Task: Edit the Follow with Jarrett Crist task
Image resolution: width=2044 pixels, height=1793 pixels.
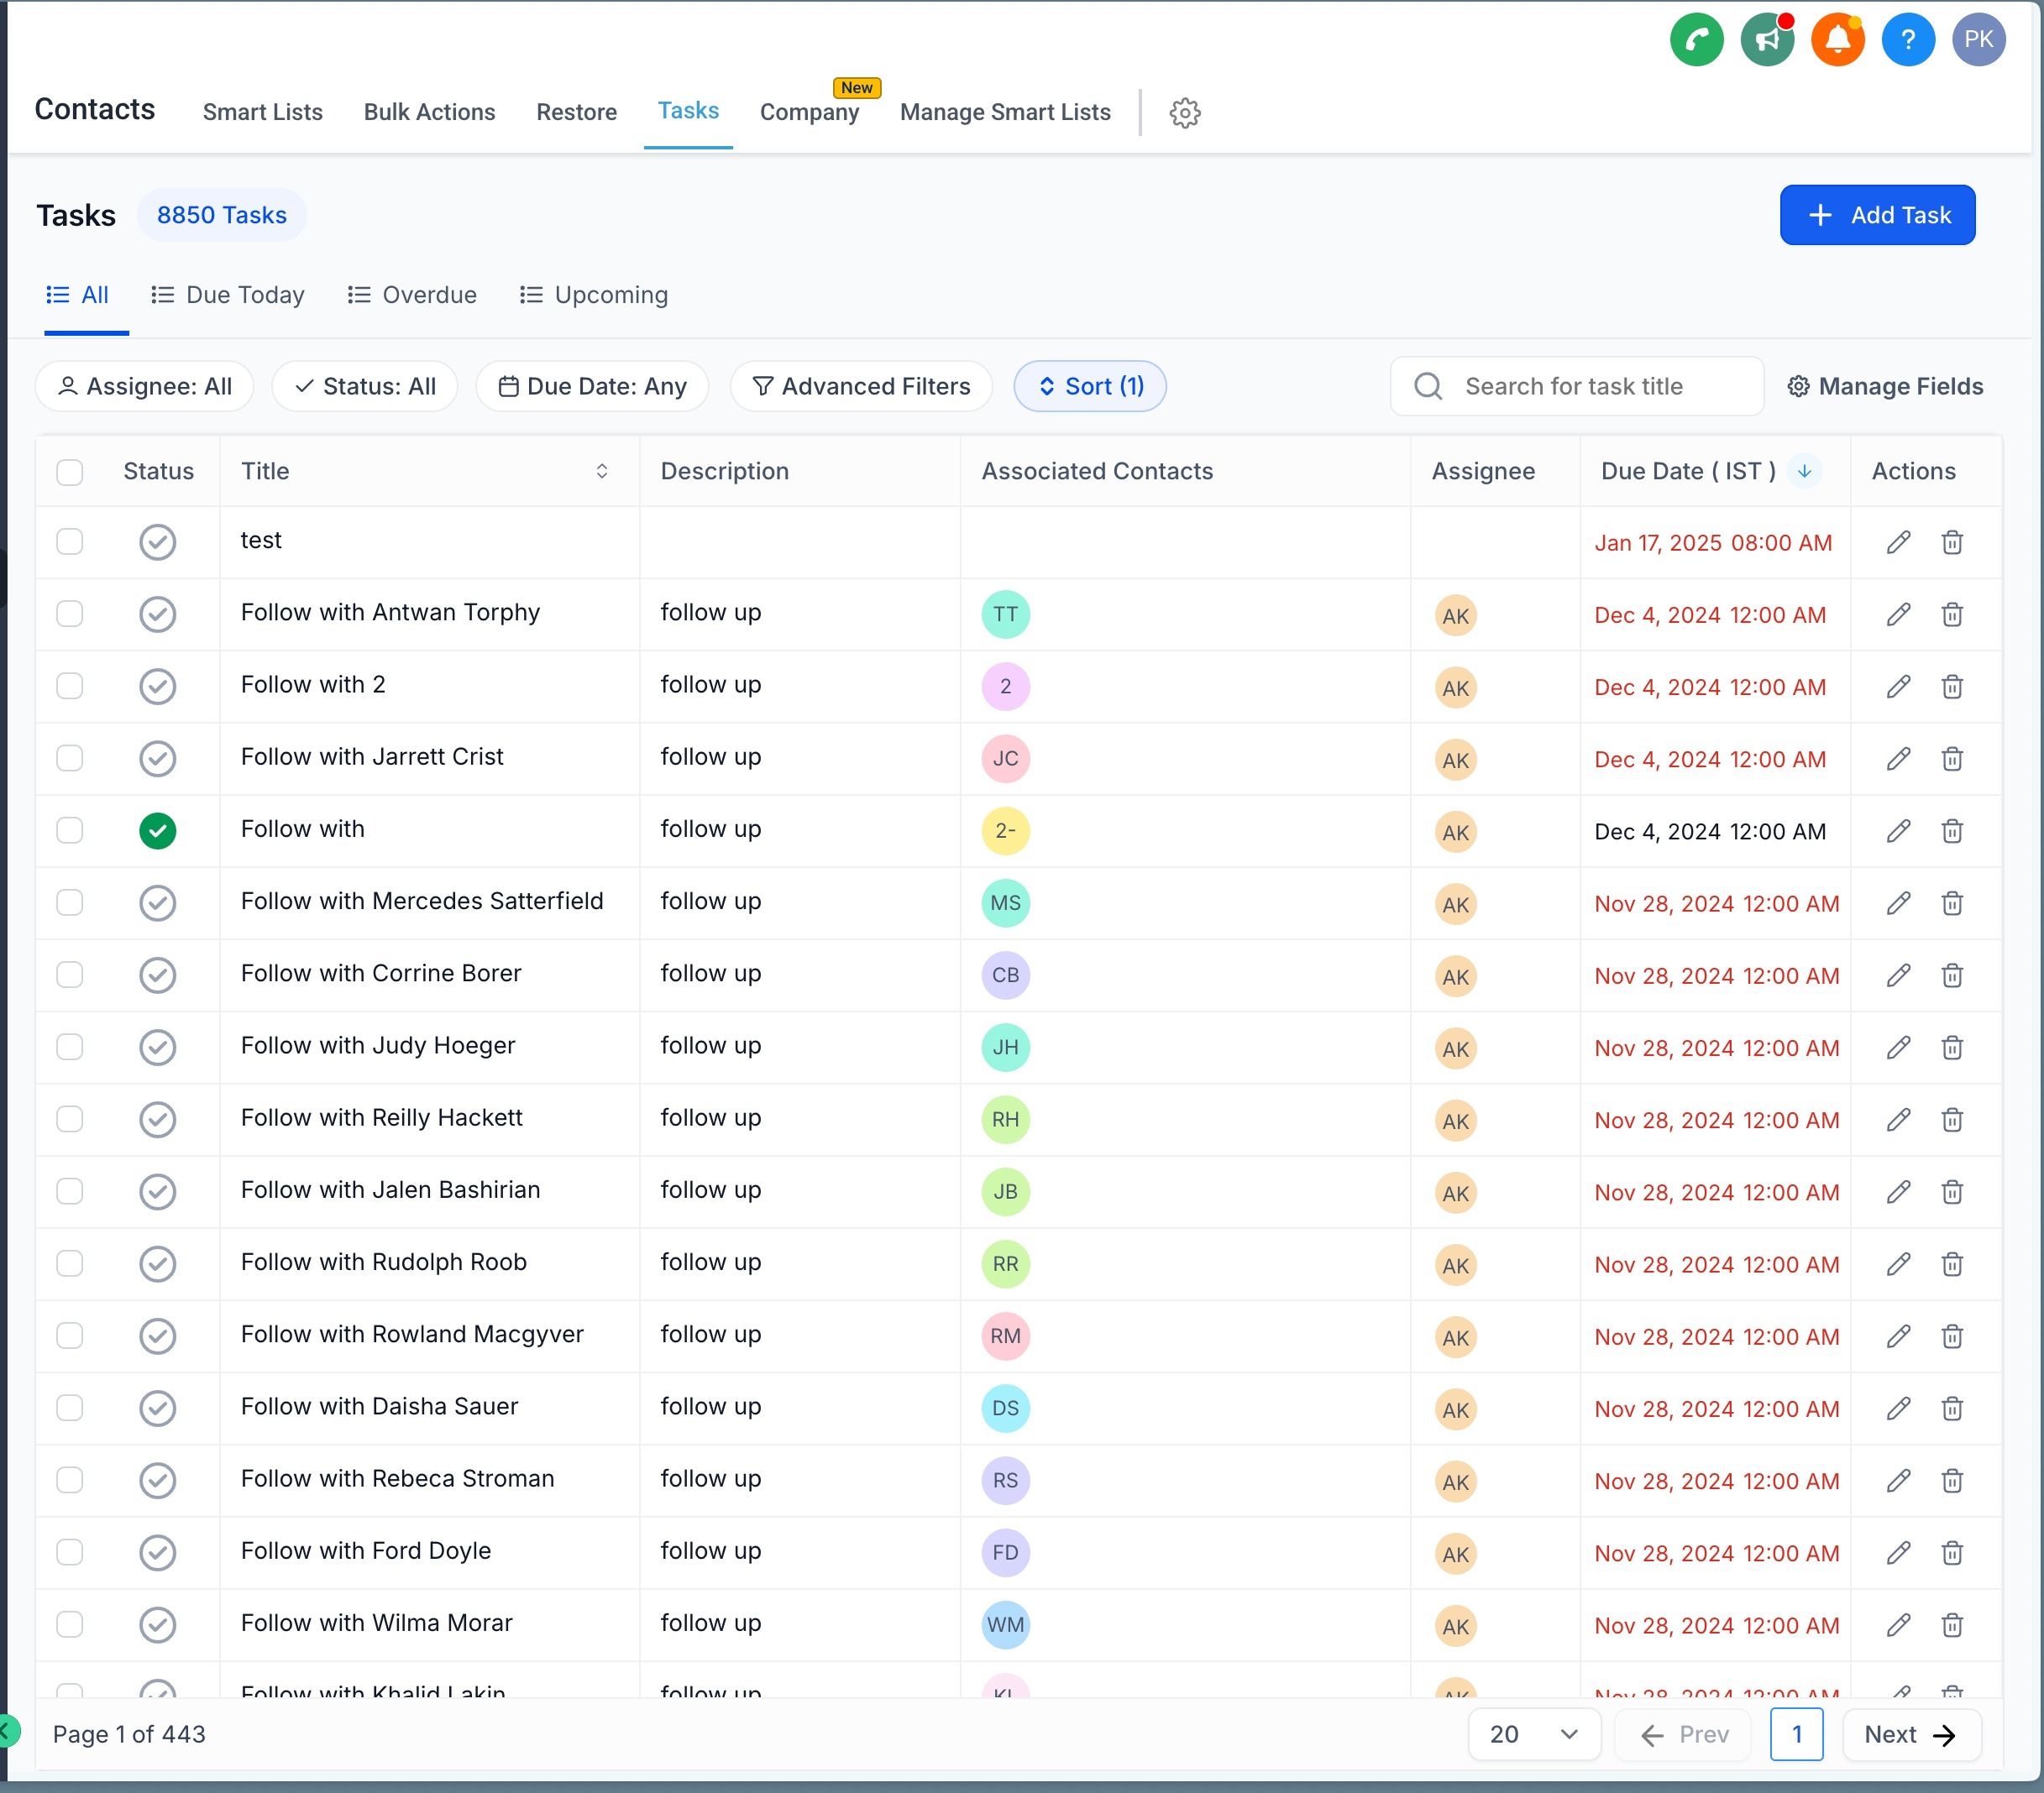Action: coord(1898,759)
